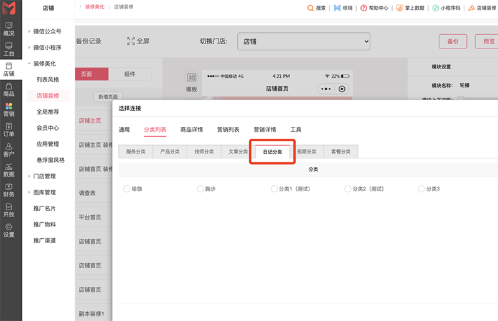The height and width of the screenshot is (321, 498).
Task: Go to 订单 orders sidebar icon
Action: click(x=9, y=129)
